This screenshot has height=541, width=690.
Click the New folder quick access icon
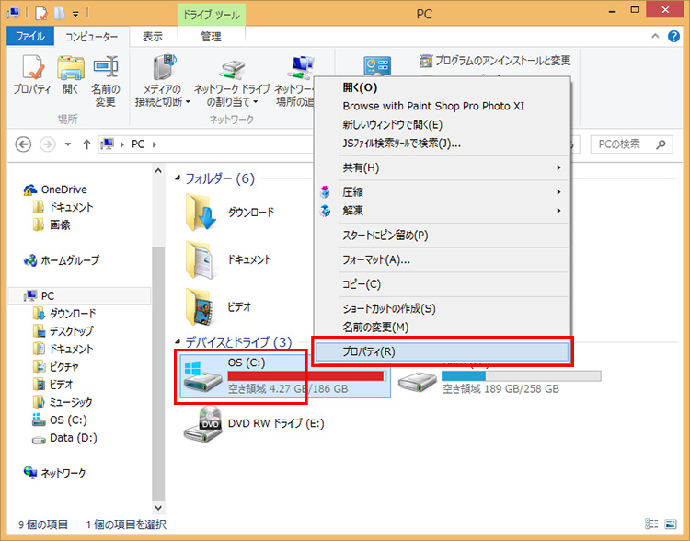pos(60,14)
